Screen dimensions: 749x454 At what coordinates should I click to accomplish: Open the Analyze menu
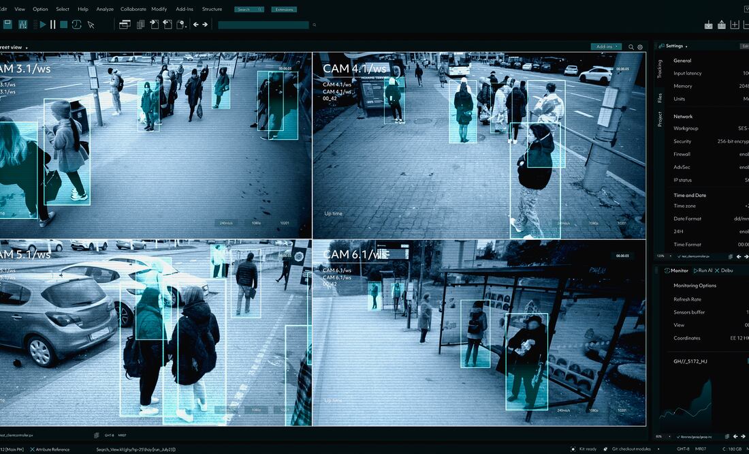(x=105, y=10)
